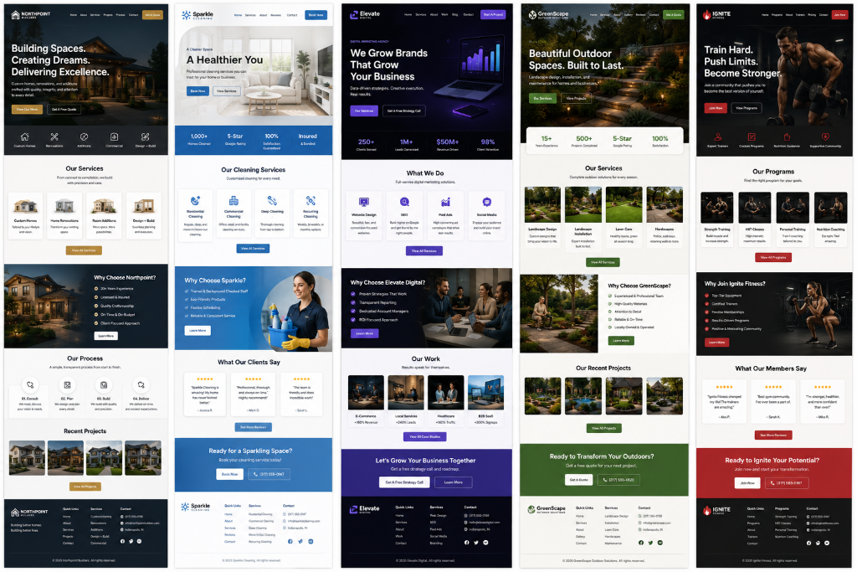The width and height of the screenshot is (857, 572).
Task: Click the Deep Cleaning icon on Sparkle page
Action: (x=272, y=201)
